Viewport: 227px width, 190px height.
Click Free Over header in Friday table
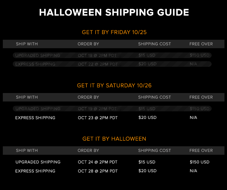pyautogui.click(x=201, y=44)
